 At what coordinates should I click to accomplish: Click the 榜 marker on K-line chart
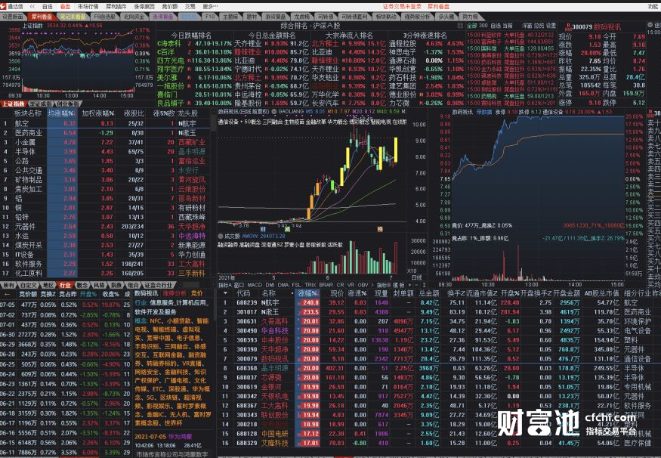[x=380, y=230]
